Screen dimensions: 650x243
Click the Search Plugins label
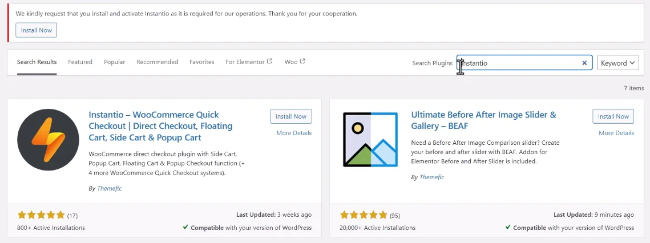(x=432, y=63)
